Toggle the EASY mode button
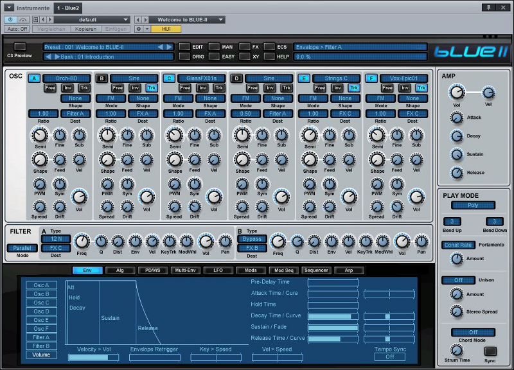514x370 pixels. (214, 57)
